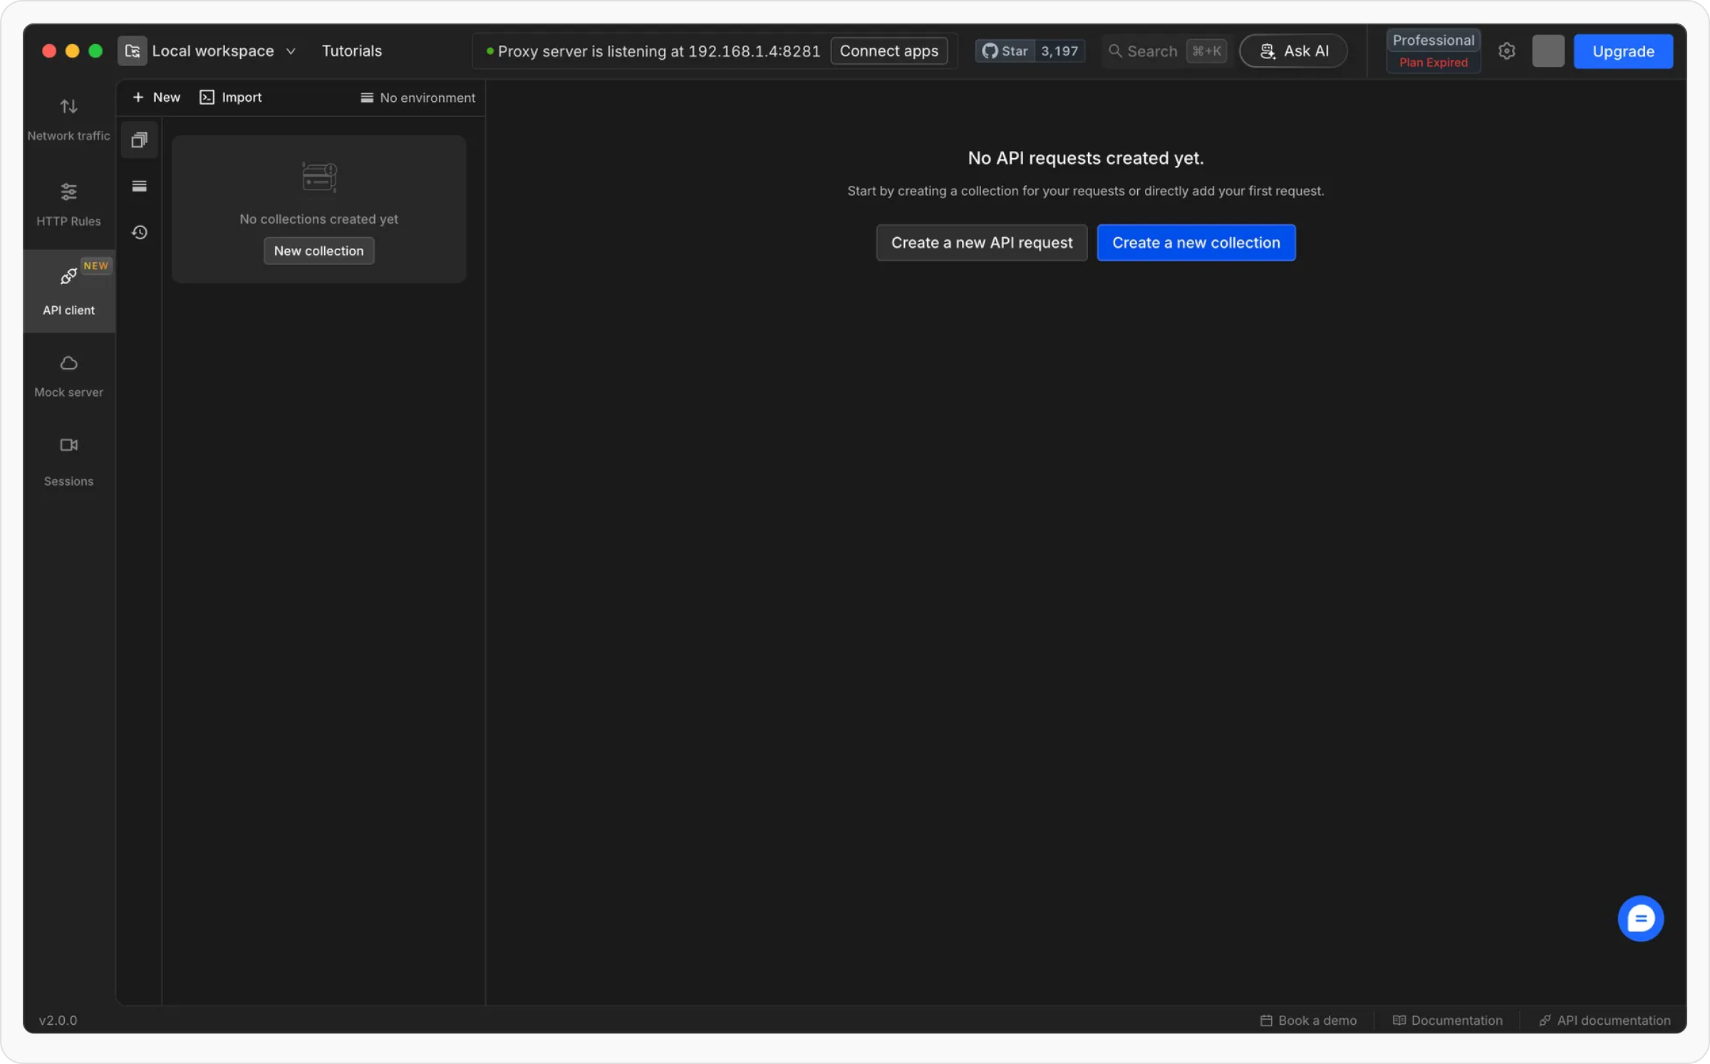Open the Settings gear icon
Screen dimensions: 1710x1064
[x=1506, y=51]
